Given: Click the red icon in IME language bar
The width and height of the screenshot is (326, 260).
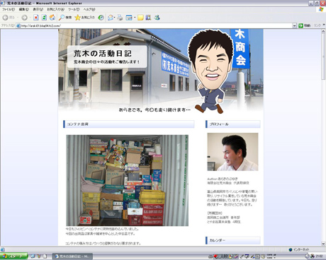Looking at the screenshot, I should coord(215,256).
